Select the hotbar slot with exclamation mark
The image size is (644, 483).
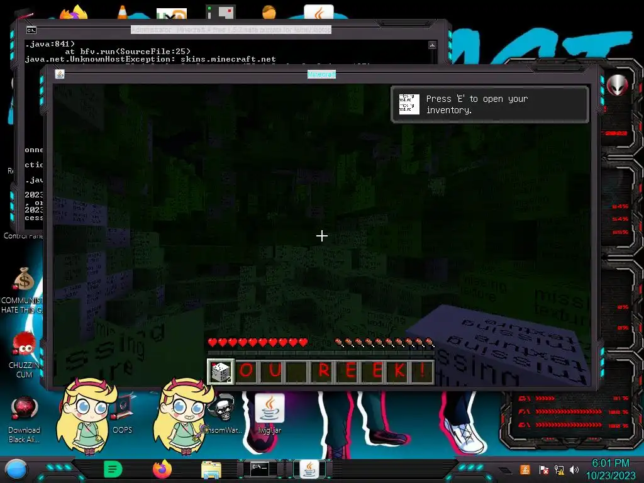point(423,372)
